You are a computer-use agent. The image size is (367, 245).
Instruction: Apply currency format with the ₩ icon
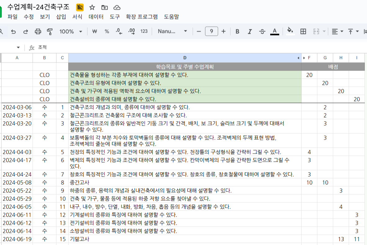pyautogui.click(x=94, y=31)
